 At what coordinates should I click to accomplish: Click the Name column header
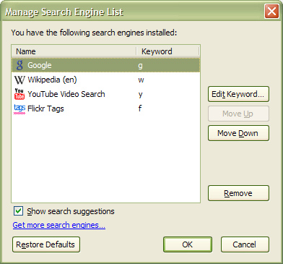coord(74,51)
